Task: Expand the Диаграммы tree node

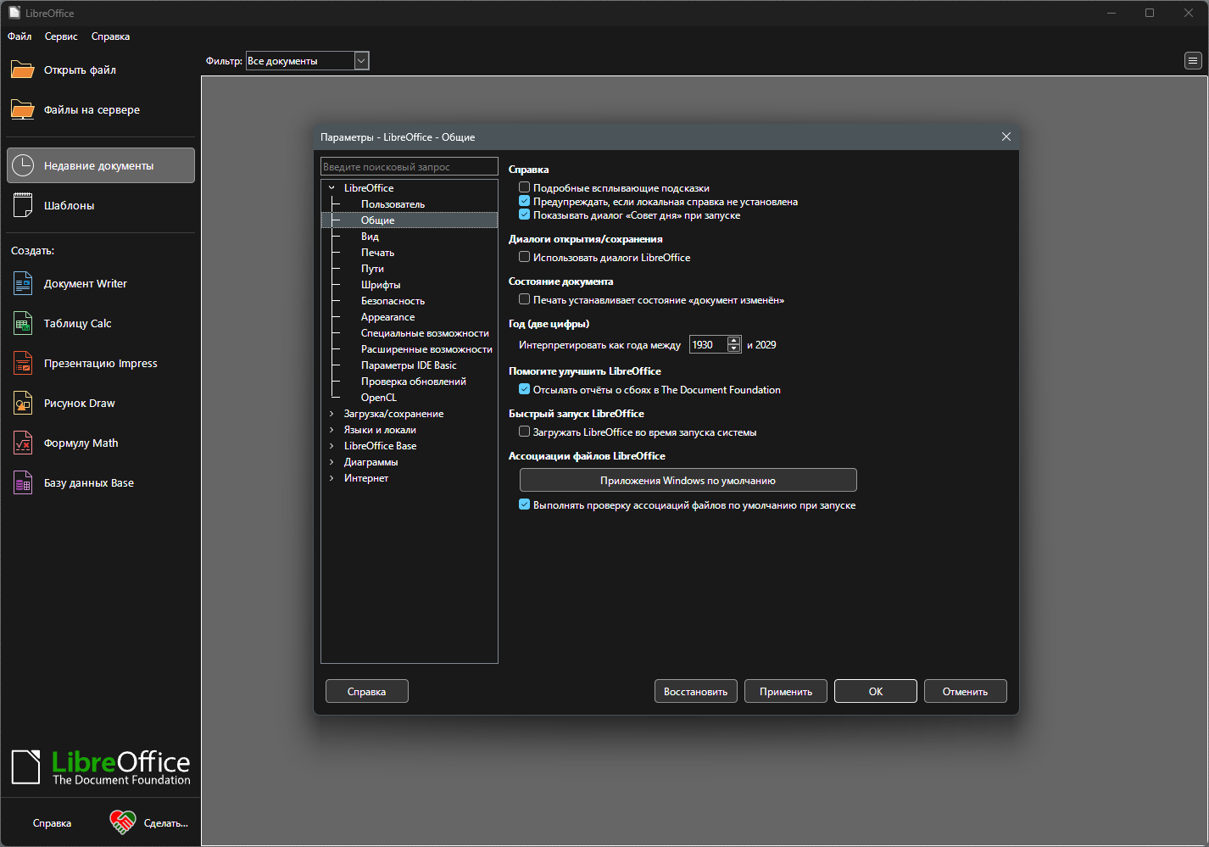Action: click(x=331, y=462)
